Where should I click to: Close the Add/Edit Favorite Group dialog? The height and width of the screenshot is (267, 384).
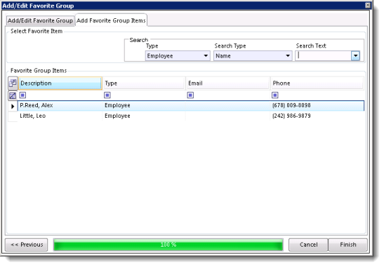(368, 6)
